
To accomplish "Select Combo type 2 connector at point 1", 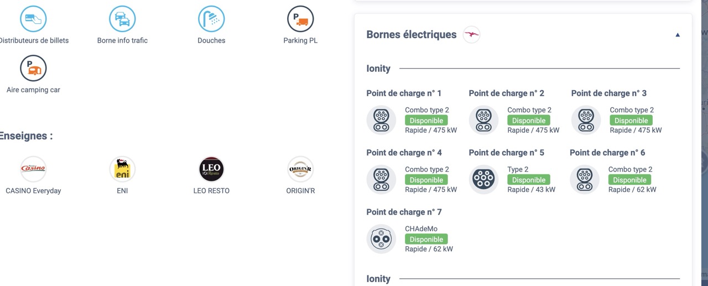I will [x=381, y=120].
